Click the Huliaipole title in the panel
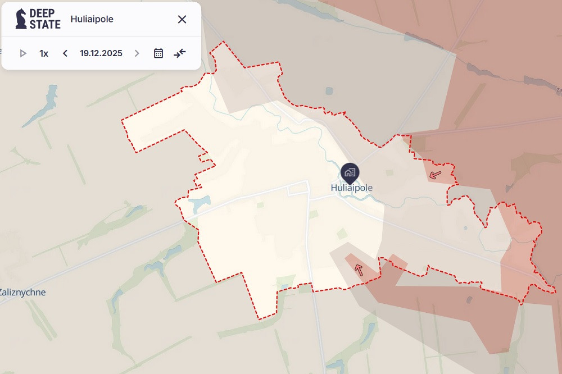Viewport: 562px width, 374px height. (92, 19)
